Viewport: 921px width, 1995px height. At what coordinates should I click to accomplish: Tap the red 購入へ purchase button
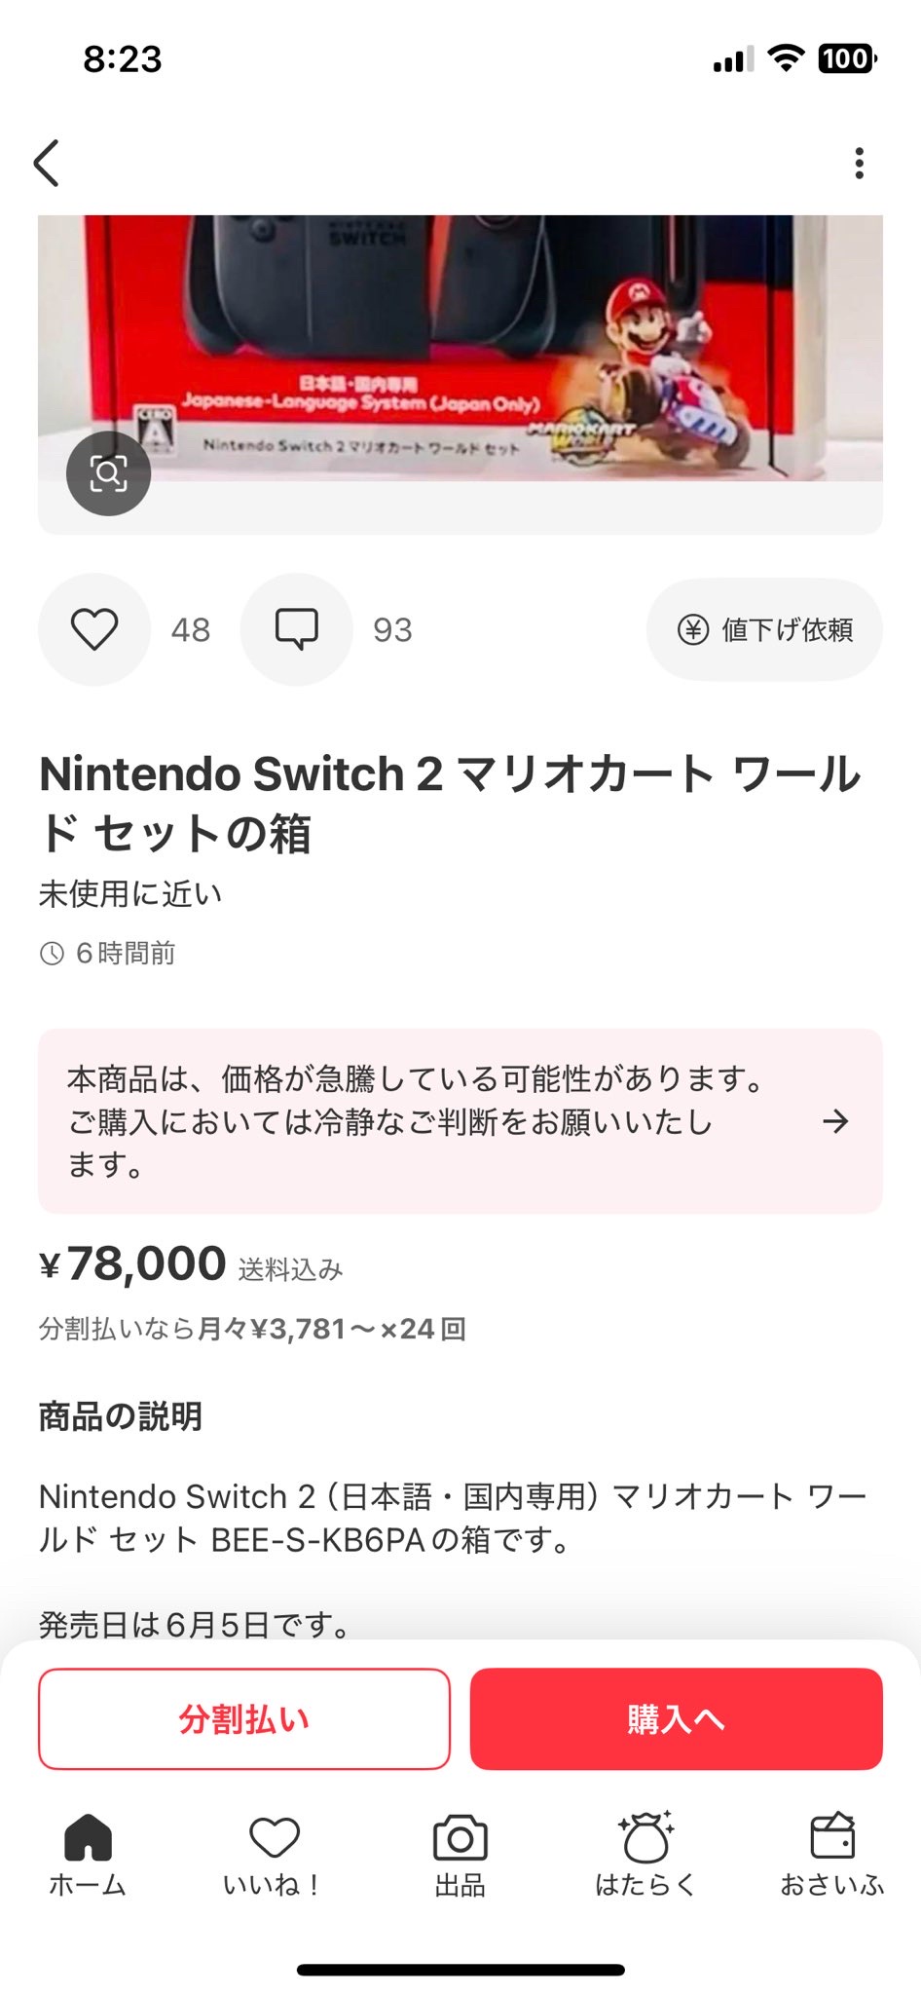click(x=676, y=1718)
